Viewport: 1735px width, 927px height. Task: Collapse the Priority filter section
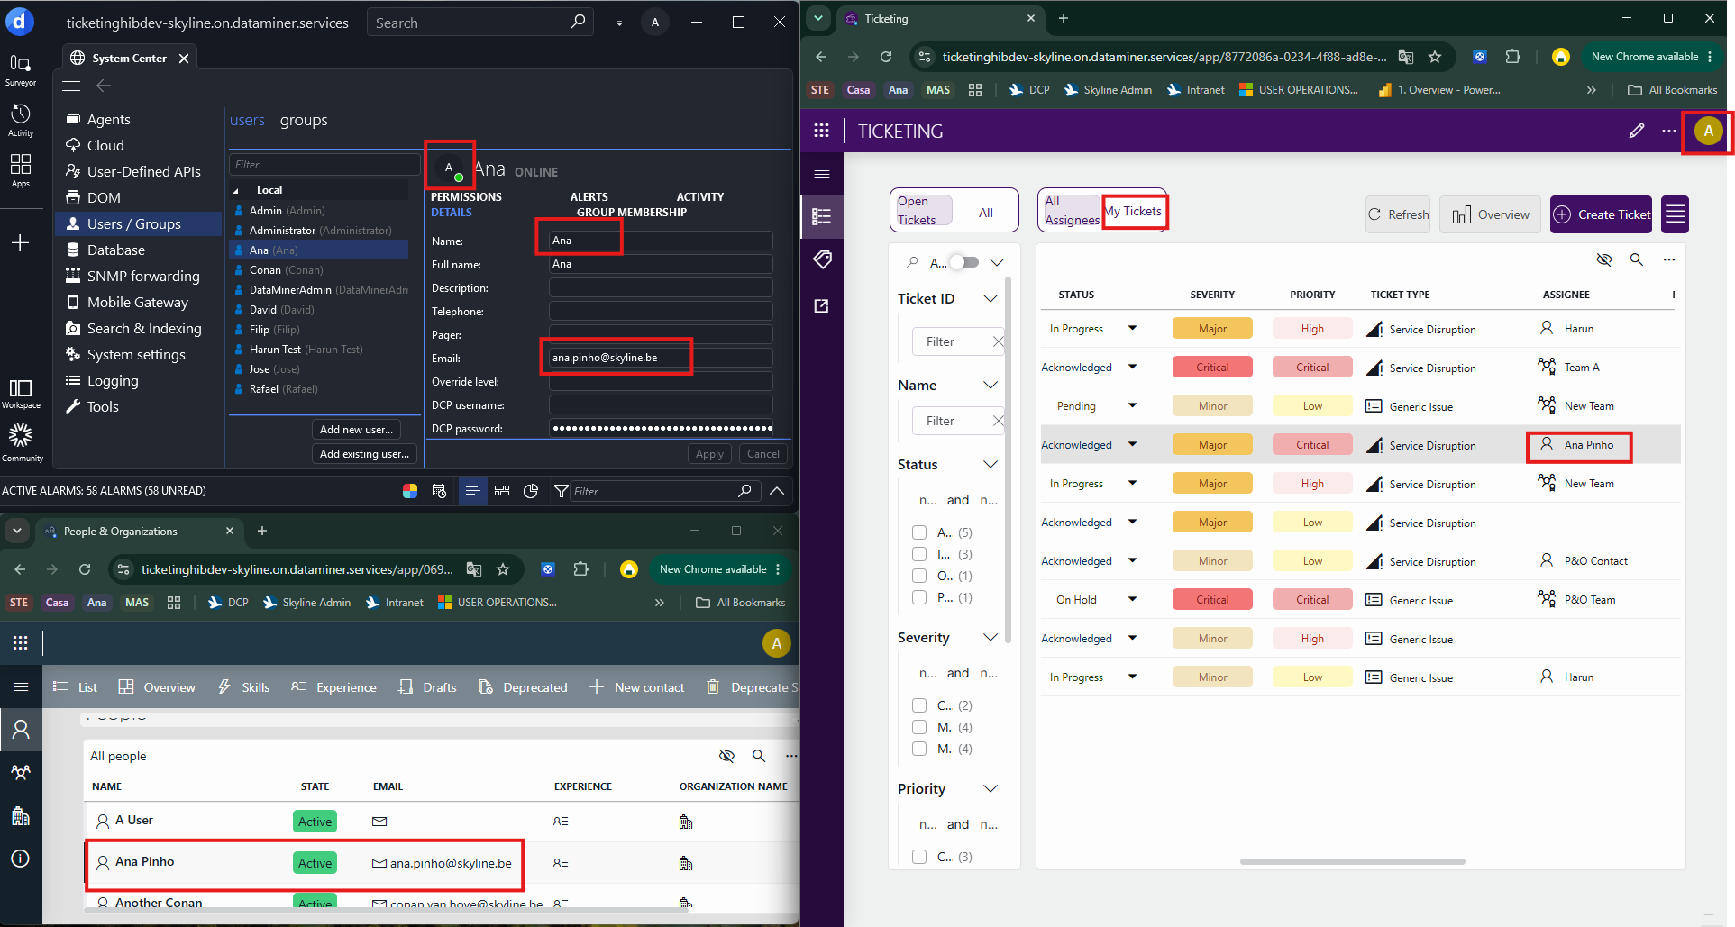click(991, 788)
